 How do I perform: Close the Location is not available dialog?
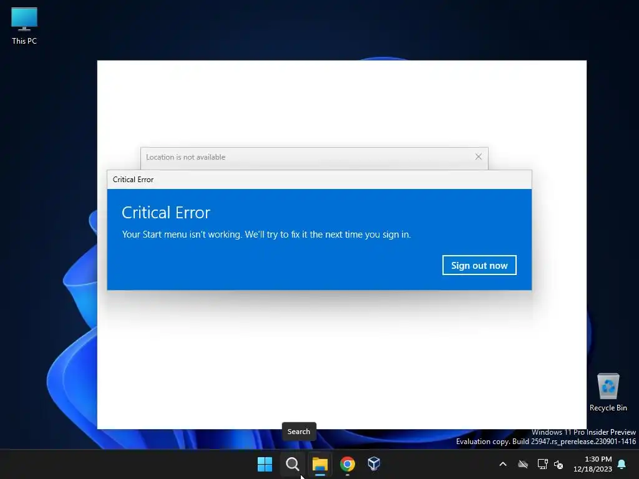pos(479,157)
